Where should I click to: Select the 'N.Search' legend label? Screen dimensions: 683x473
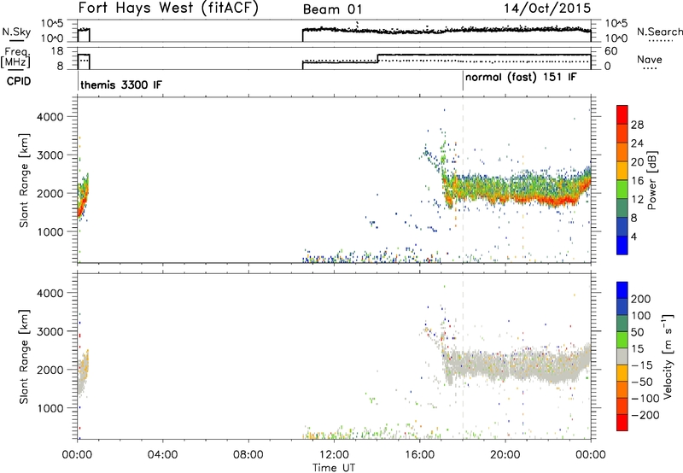coord(659,32)
